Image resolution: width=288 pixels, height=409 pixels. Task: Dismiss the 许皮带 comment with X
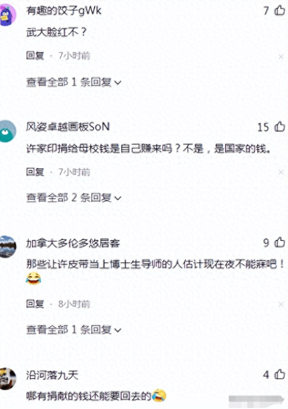click(x=281, y=304)
